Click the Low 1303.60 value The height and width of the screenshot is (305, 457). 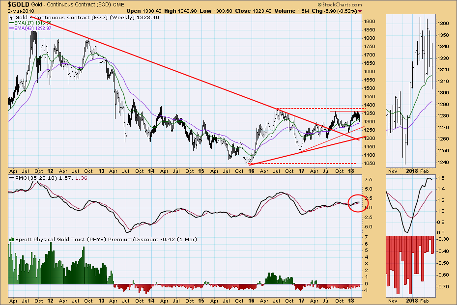coord(216,11)
